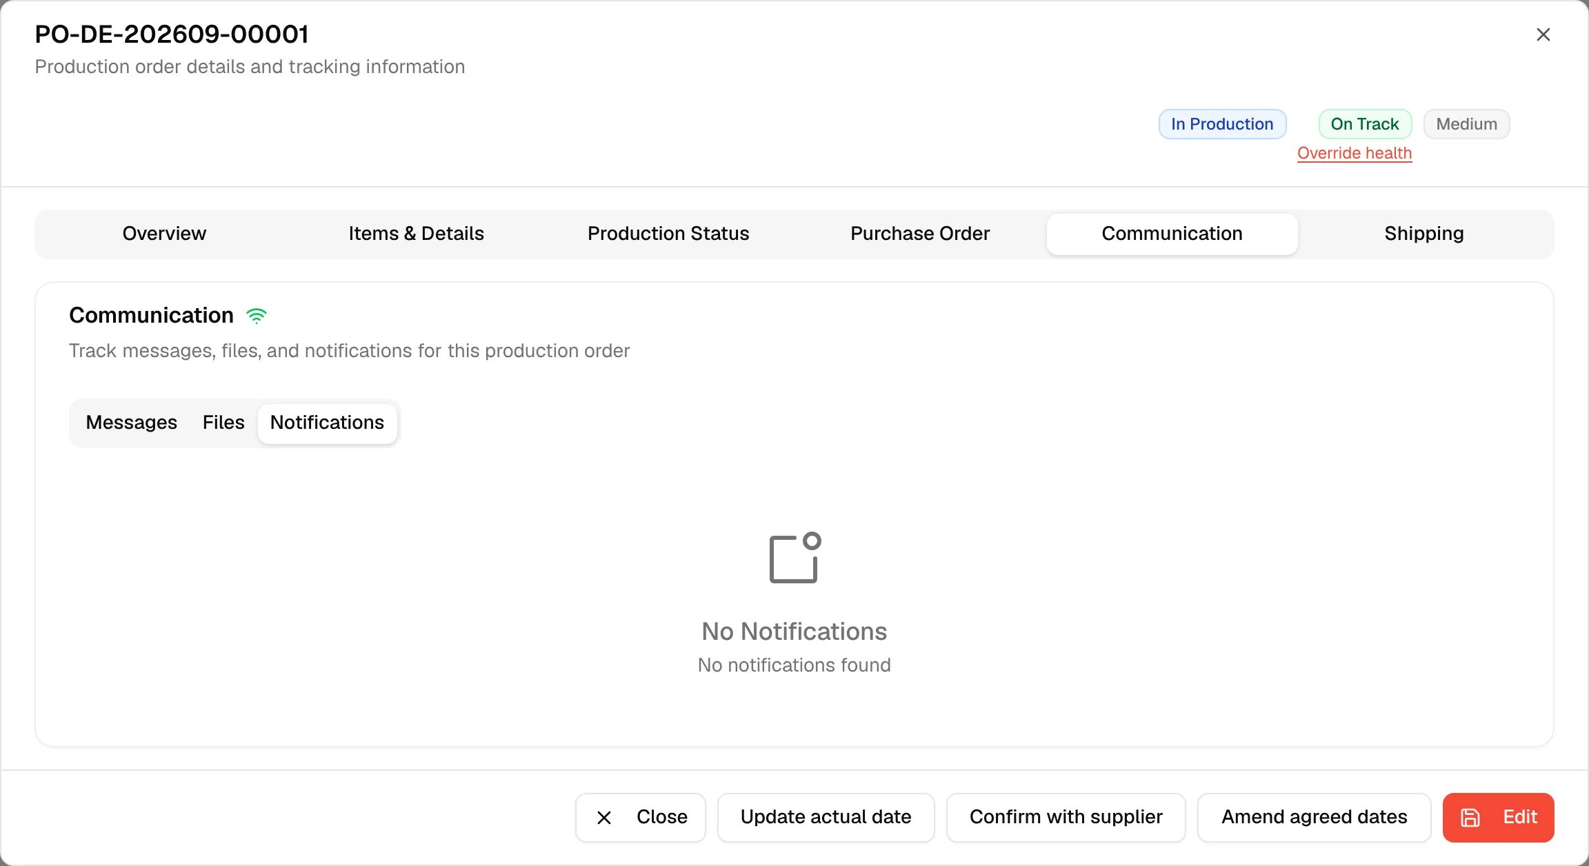Click Amend agreed dates button
Screen dimensions: 1589x866
tap(1314, 818)
